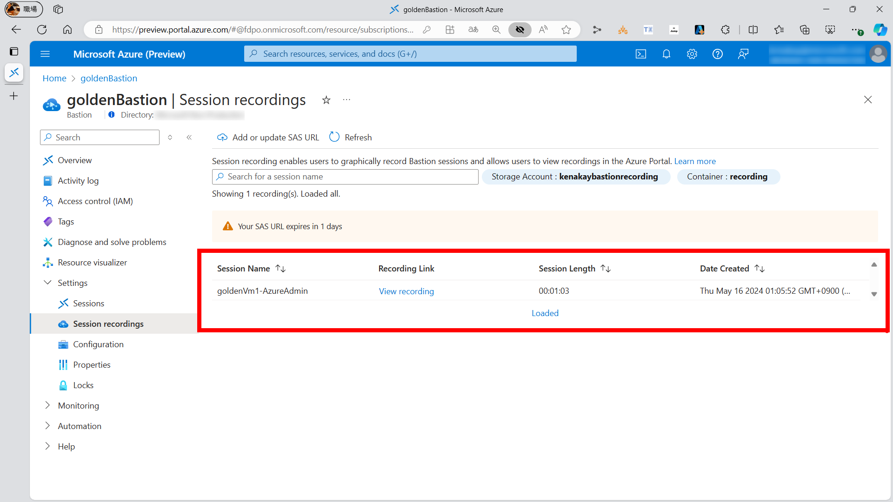893x502 pixels.
Task: Click the table scrollbar down arrow
Action: (874, 294)
